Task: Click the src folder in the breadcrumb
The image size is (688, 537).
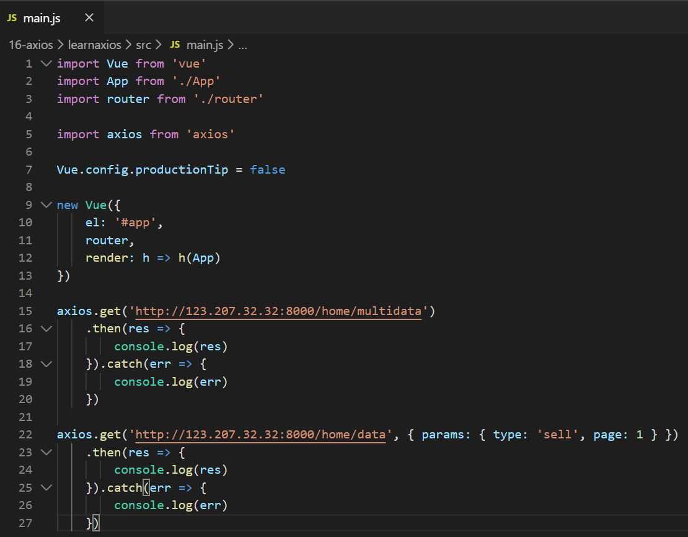Action: 144,45
